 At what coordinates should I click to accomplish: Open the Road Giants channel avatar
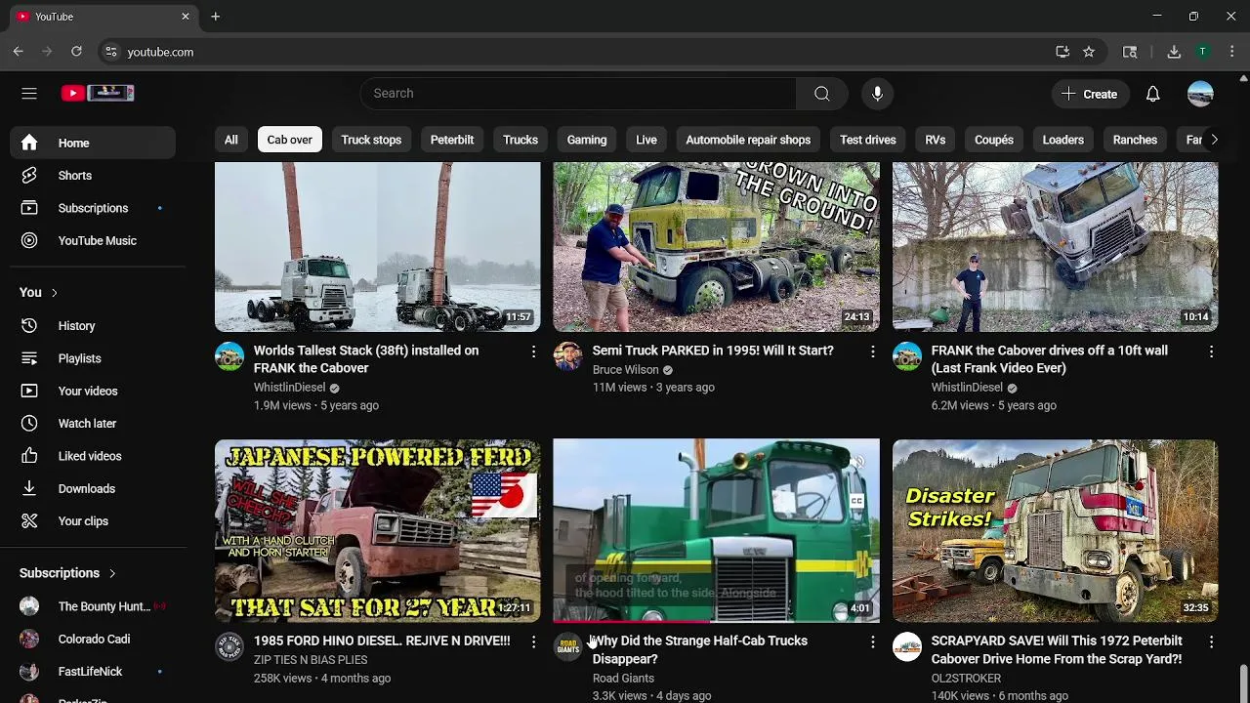point(567,646)
